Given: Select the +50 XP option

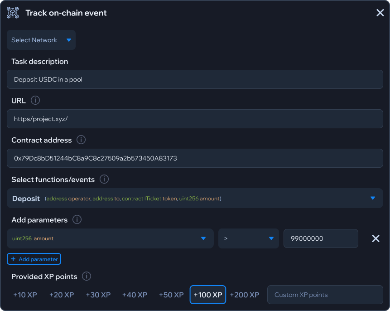Looking at the screenshot, I should [171, 295].
